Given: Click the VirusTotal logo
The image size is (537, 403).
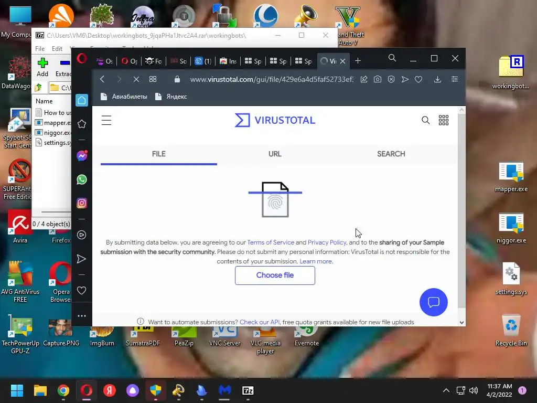Looking at the screenshot, I should click(x=275, y=120).
